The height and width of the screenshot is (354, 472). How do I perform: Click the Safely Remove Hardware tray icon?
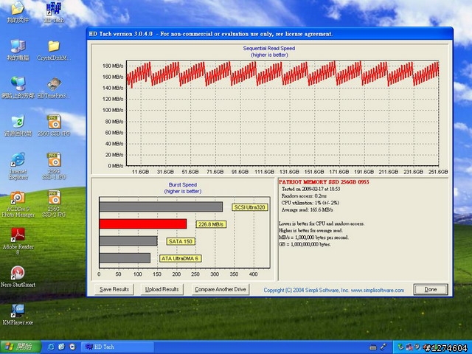400,347
